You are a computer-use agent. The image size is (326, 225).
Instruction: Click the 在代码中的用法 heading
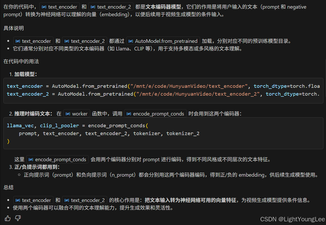pyautogui.click(x=21, y=61)
